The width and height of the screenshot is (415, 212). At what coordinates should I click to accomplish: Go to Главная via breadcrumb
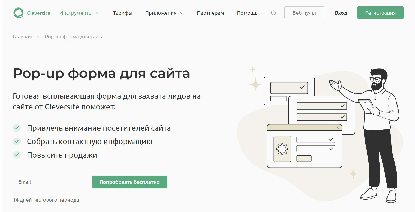[x=22, y=37]
